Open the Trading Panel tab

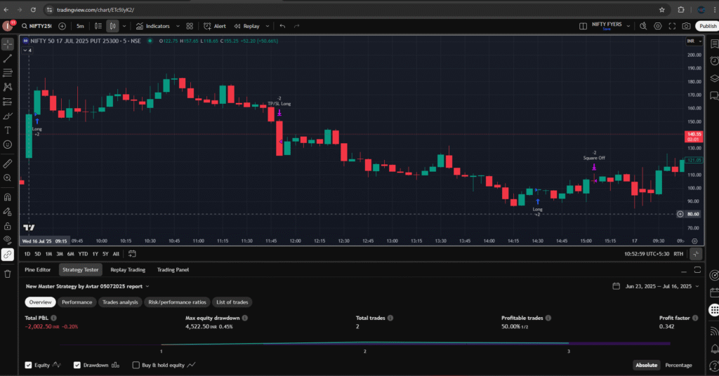click(173, 270)
